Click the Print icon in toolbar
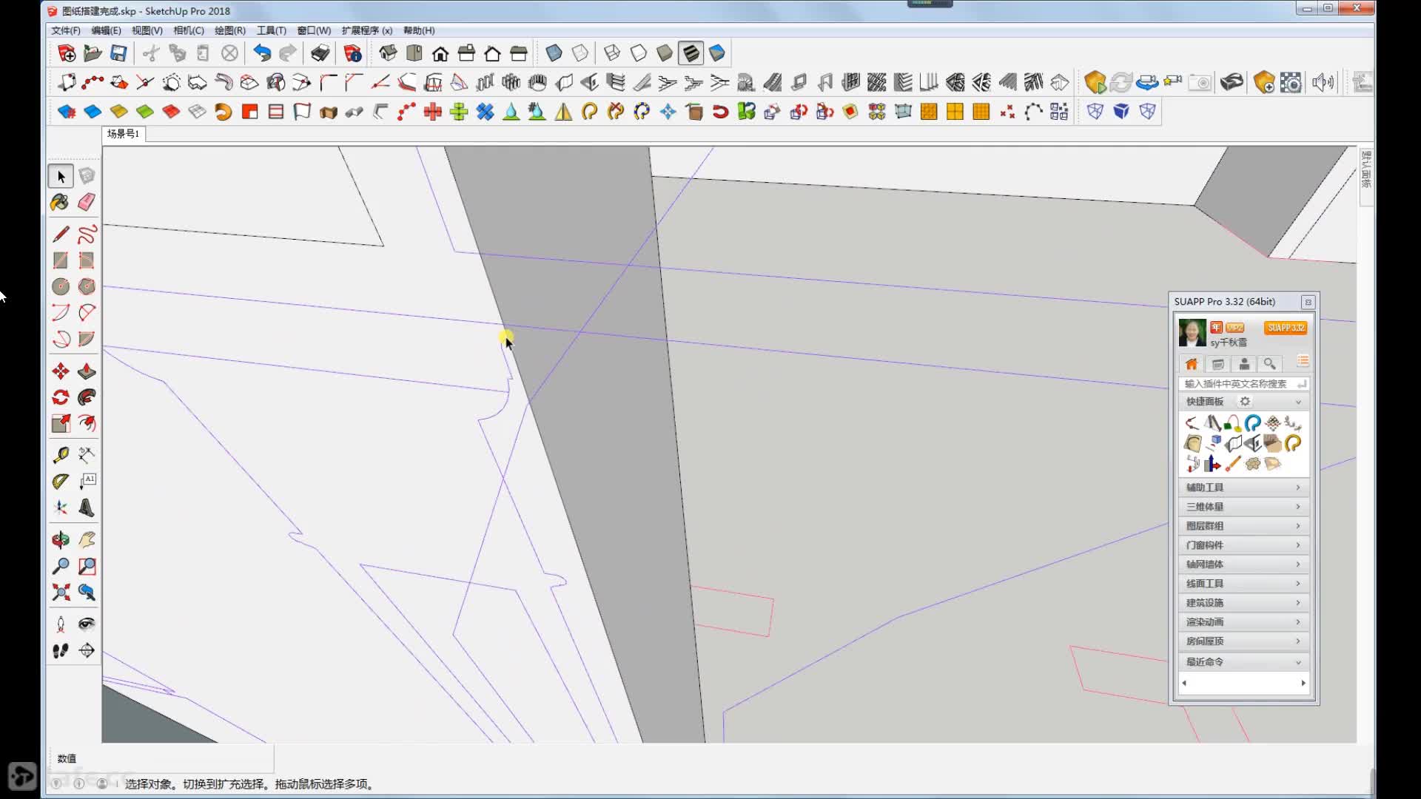The width and height of the screenshot is (1421, 799). pyautogui.click(x=320, y=53)
